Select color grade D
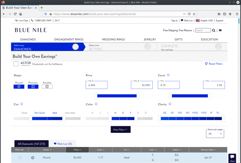Image resolution: width=241 pixels, height=163 pixels. 146,113
